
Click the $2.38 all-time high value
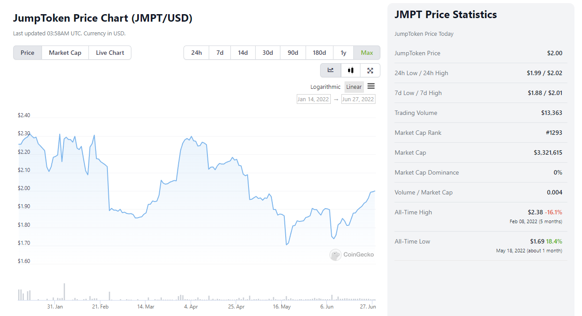535,212
